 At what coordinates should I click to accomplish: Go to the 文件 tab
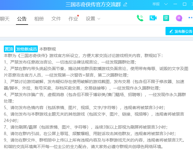click(x=56, y=19)
